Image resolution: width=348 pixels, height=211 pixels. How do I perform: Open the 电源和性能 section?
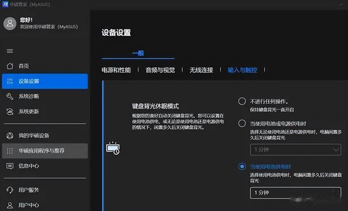coord(116,70)
